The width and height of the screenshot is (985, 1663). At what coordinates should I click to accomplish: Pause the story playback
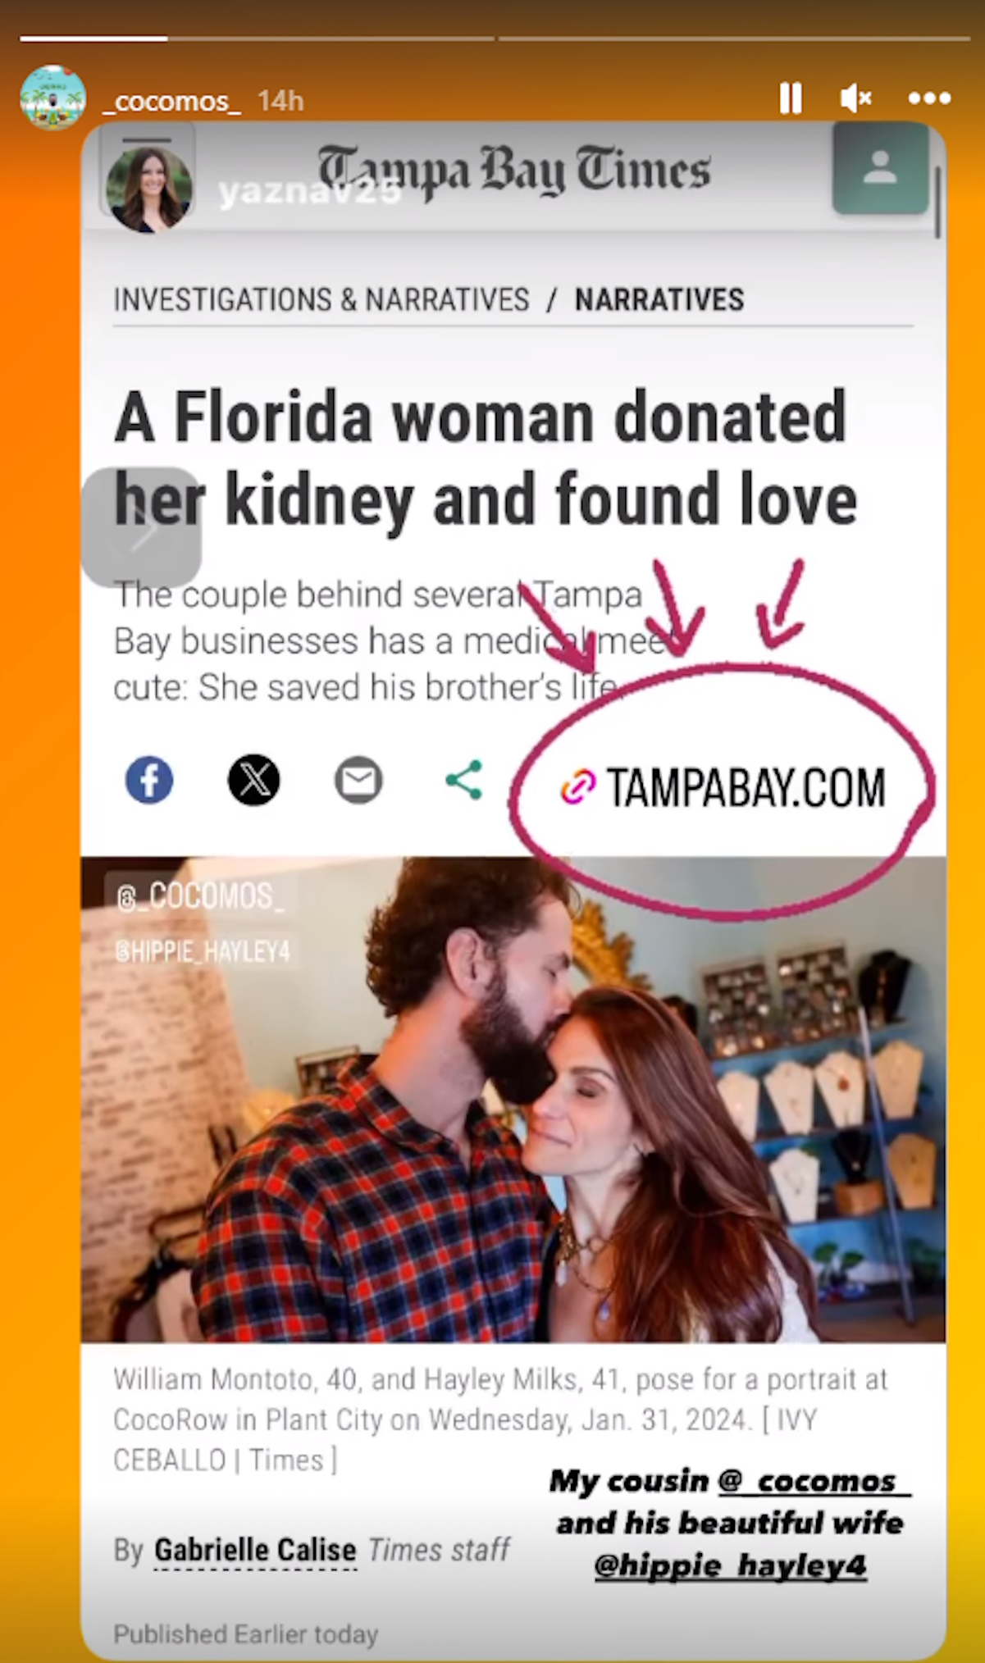coord(791,98)
